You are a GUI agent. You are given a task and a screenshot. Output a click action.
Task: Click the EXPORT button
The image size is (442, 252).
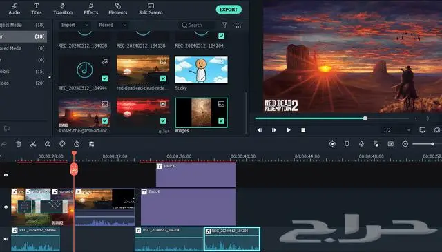pyautogui.click(x=229, y=10)
